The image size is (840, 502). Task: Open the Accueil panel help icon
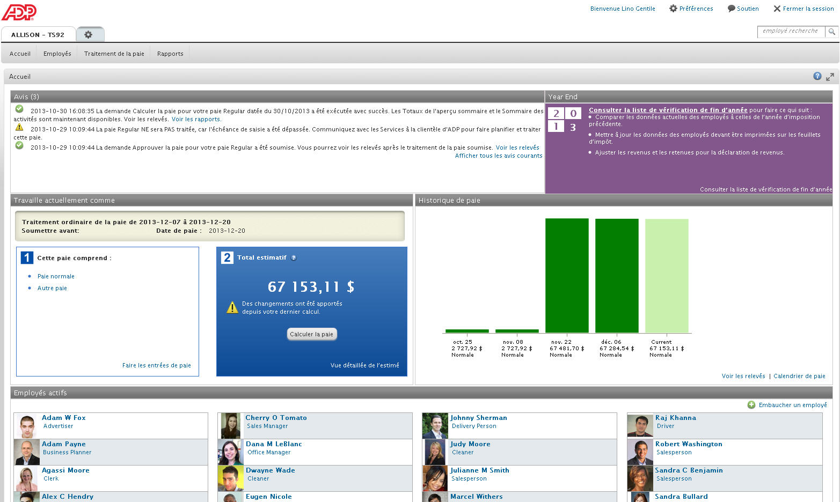[x=817, y=77]
